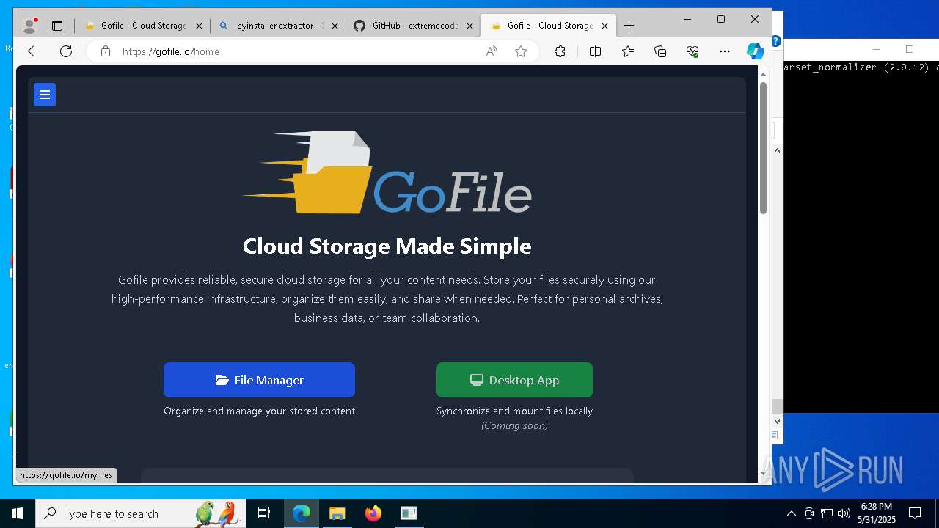View site information lock icon
Screen dimensions: 939x528
click(x=105, y=51)
